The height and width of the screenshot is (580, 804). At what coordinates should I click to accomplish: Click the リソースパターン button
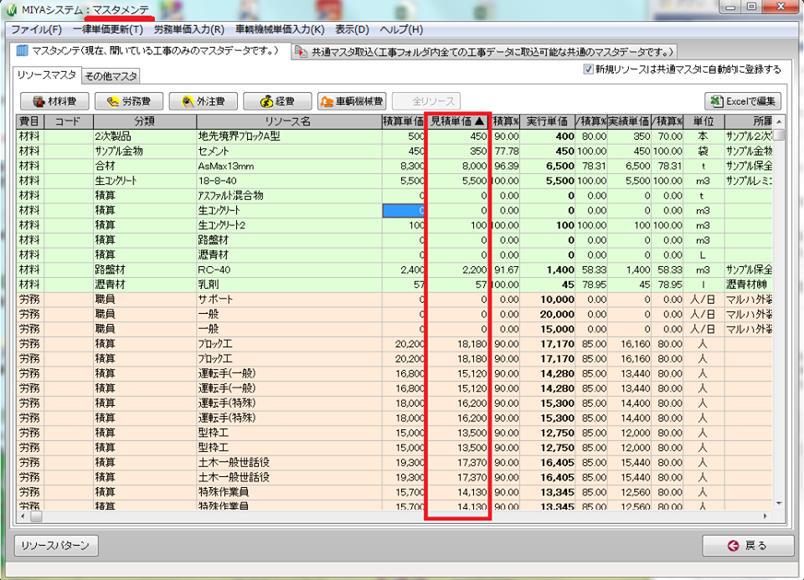click(56, 546)
